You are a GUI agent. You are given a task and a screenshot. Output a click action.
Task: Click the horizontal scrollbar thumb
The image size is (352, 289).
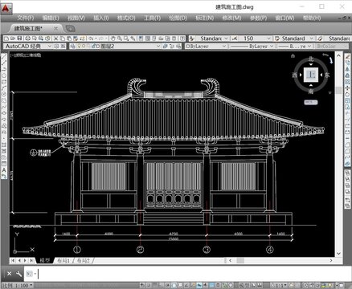pos(240,260)
